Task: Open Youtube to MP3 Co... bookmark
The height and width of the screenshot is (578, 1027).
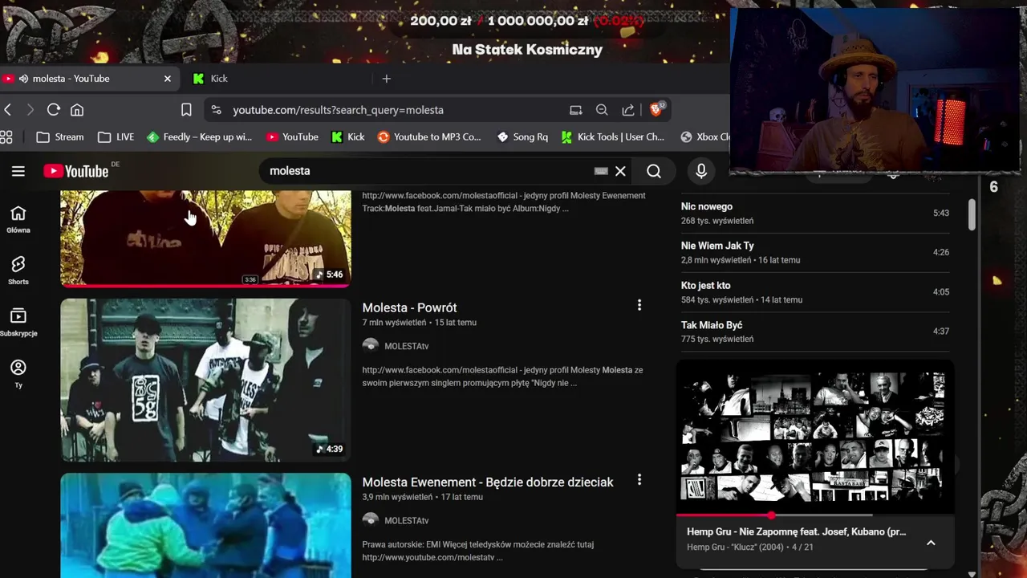Action: click(429, 137)
